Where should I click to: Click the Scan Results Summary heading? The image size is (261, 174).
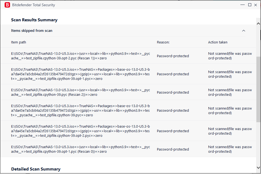coord(34,20)
